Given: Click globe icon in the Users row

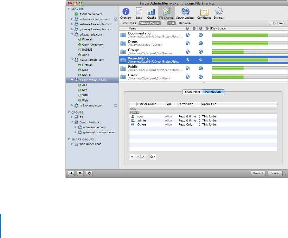Looking at the screenshot, I should coord(187,77).
